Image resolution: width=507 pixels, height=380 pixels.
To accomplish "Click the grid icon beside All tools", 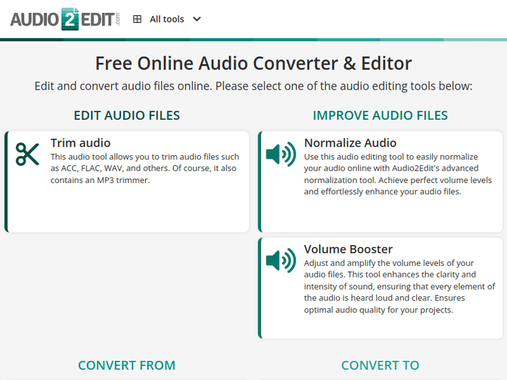I will click(137, 20).
